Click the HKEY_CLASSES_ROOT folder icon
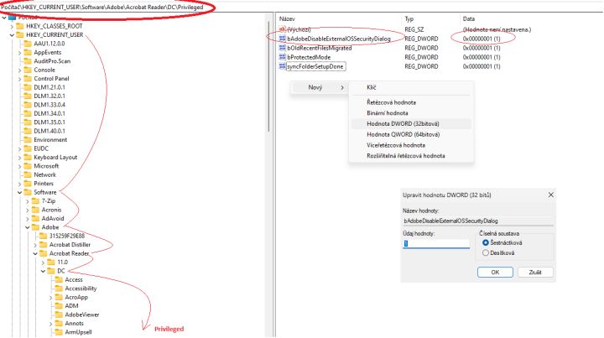604x338 pixels. [19, 26]
